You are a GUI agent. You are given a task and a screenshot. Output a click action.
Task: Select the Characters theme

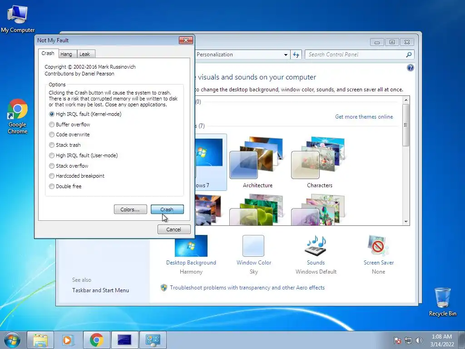[319, 162]
